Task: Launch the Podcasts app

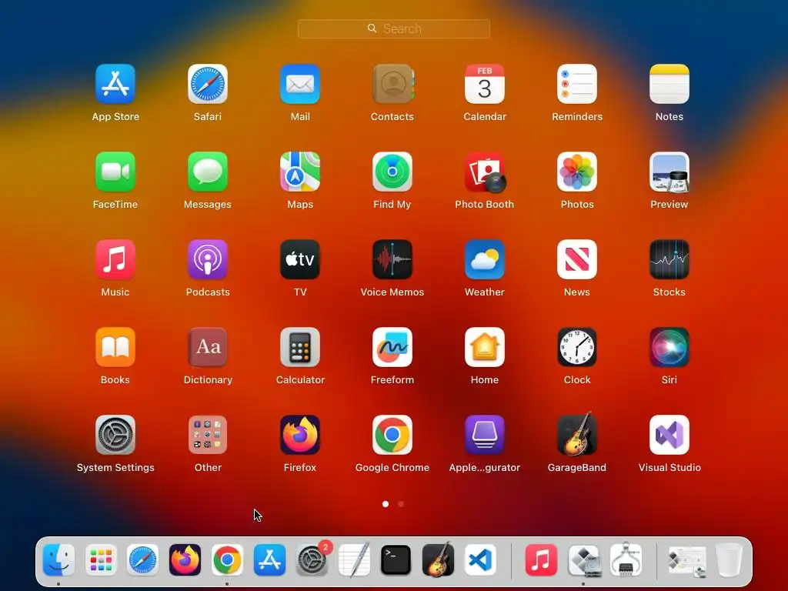Action: click(208, 259)
